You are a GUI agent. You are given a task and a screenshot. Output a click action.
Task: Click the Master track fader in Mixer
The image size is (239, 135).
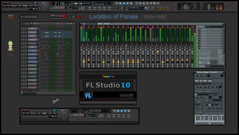82,50
